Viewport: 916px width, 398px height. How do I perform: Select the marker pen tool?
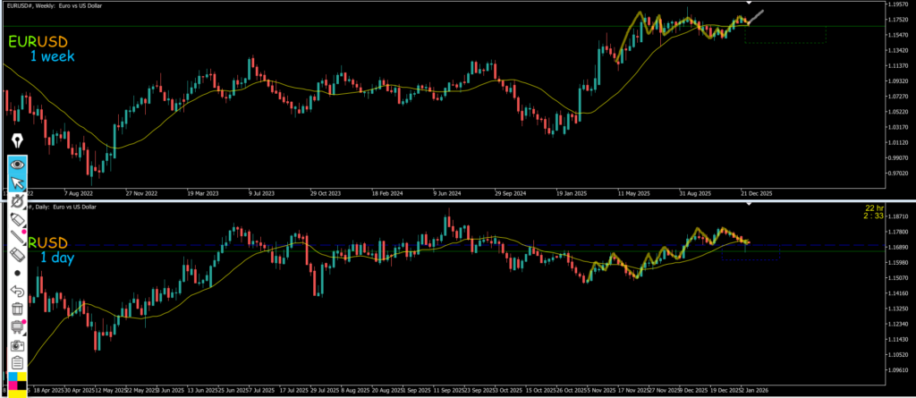point(17,220)
